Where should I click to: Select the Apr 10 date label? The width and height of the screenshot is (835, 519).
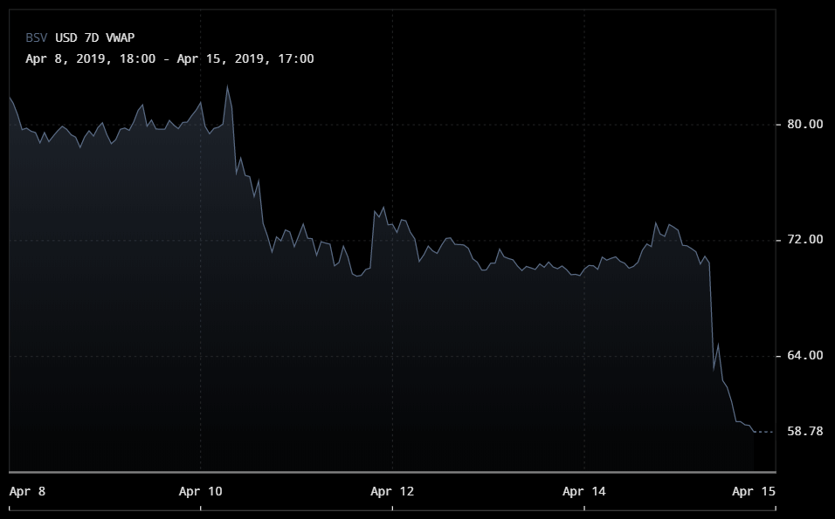point(200,492)
